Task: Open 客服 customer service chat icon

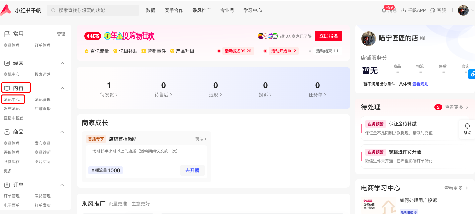Action: click(x=432, y=11)
